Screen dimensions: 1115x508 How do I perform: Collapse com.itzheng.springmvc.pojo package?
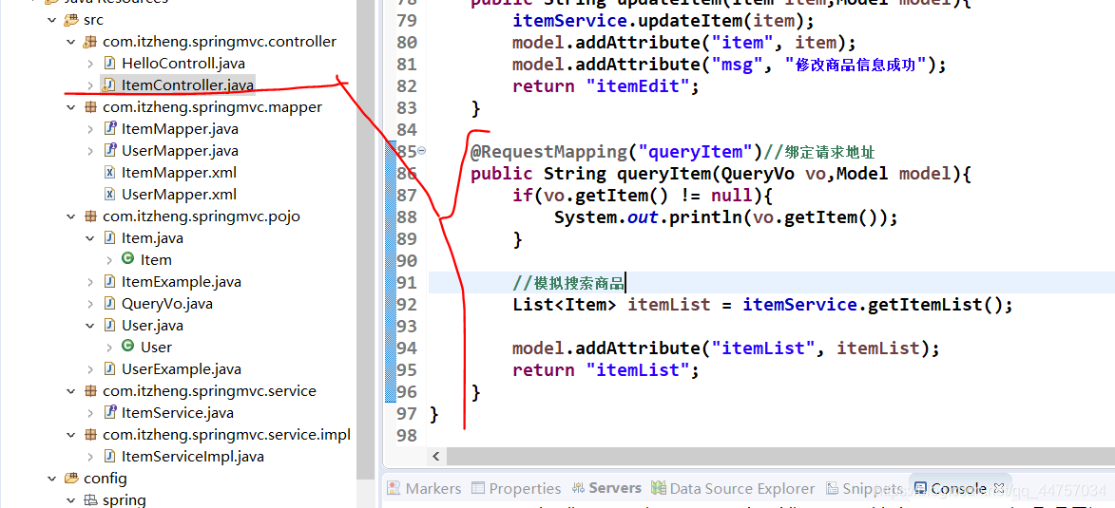tap(71, 216)
